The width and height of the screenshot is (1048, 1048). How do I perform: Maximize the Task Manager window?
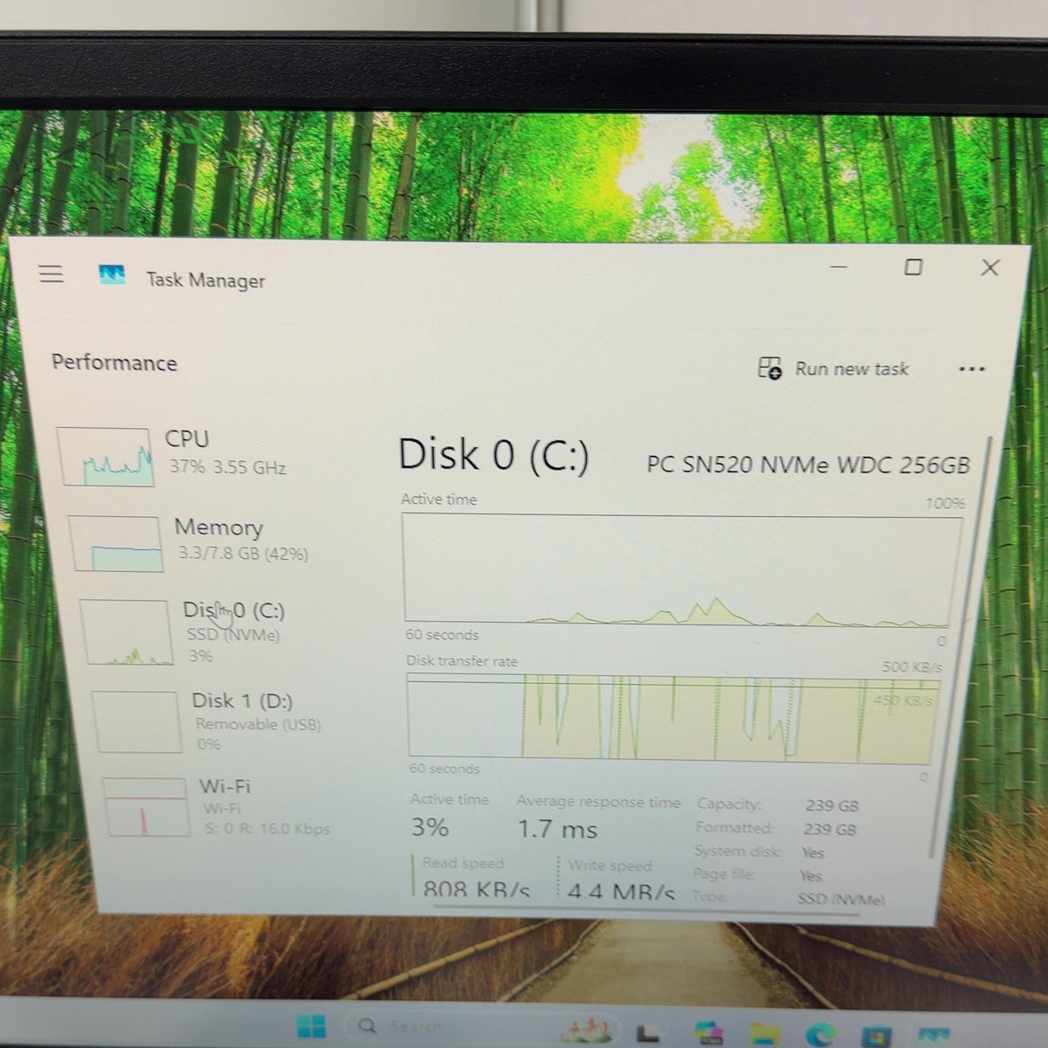pos(913,267)
